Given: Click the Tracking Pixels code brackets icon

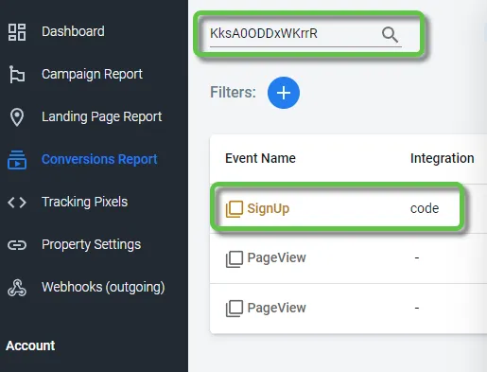Looking at the screenshot, I should click(17, 203).
